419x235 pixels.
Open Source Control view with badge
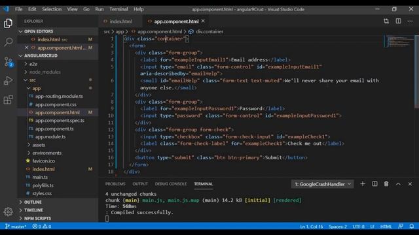click(x=8, y=62)
